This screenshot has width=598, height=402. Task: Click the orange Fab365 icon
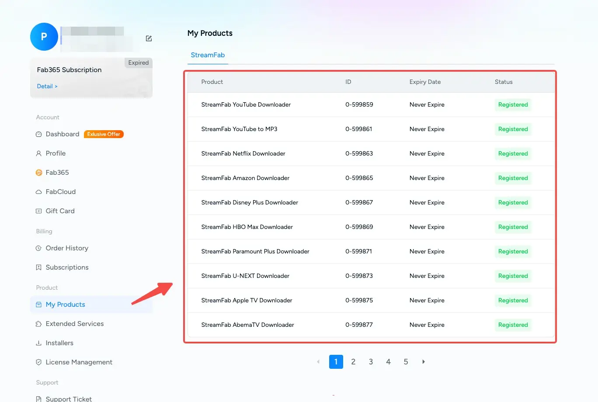click(38, 173)
